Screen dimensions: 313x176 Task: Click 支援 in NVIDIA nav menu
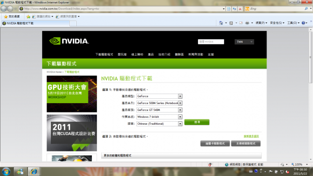pyautogui.click(x=211, y=54)
